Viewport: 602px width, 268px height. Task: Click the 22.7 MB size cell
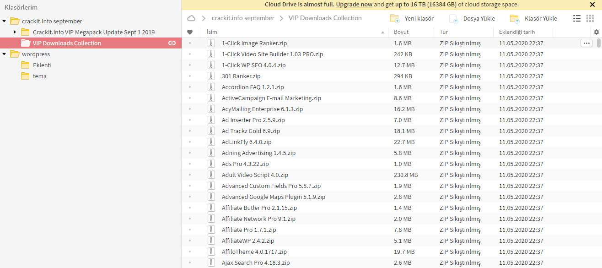404,142
